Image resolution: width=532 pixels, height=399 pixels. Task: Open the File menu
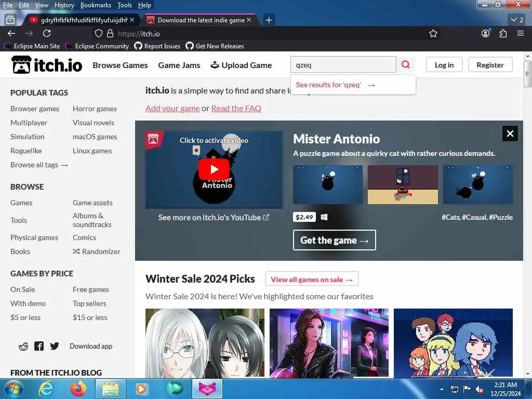pos(7,5)
